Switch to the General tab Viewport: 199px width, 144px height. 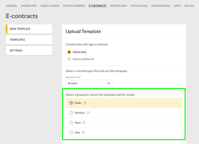[x=11, y=6]
